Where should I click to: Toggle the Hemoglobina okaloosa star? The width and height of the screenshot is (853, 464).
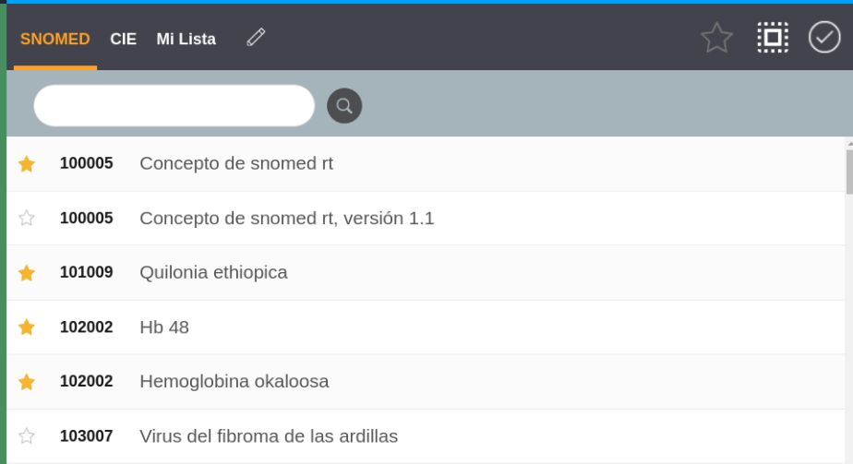(x=27, y=382)
